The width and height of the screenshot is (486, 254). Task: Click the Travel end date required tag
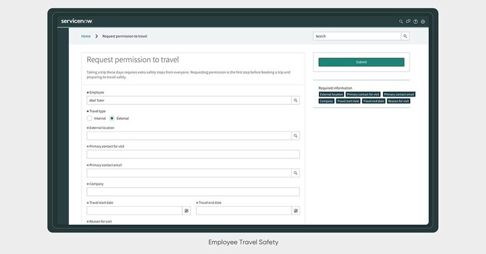(x=373, y=101)
